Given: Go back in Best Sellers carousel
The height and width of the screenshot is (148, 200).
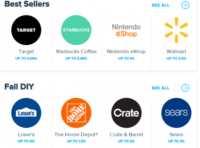Looking at the screenshot, I should click(x=176, y=5).
